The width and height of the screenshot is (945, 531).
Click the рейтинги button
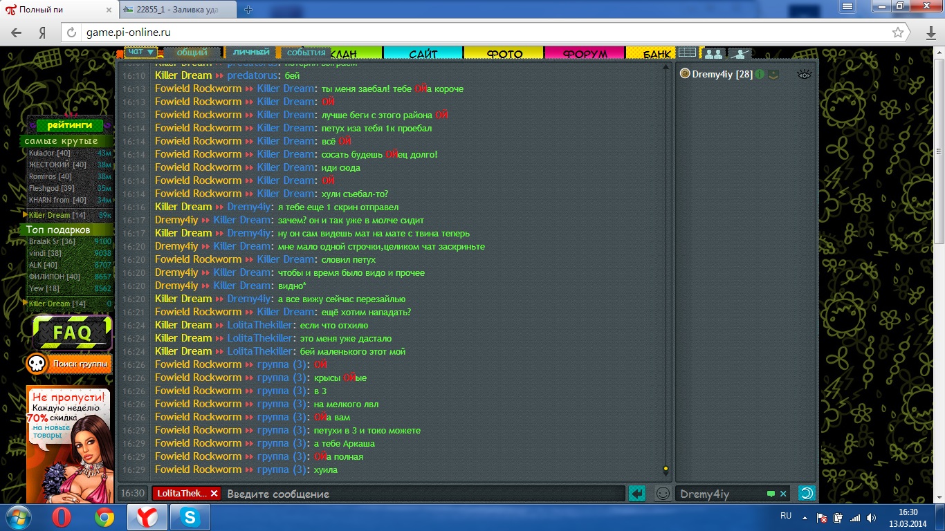pos(70,125)
